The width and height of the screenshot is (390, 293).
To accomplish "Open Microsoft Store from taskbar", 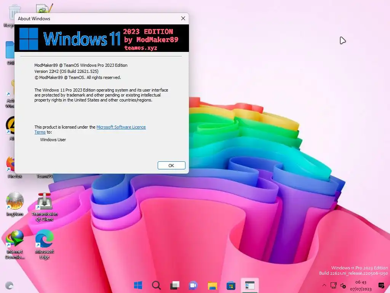I will click(x=231, y=285).
